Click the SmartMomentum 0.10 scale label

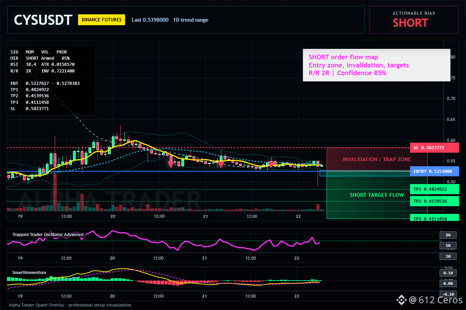click(x=448, y=273)
